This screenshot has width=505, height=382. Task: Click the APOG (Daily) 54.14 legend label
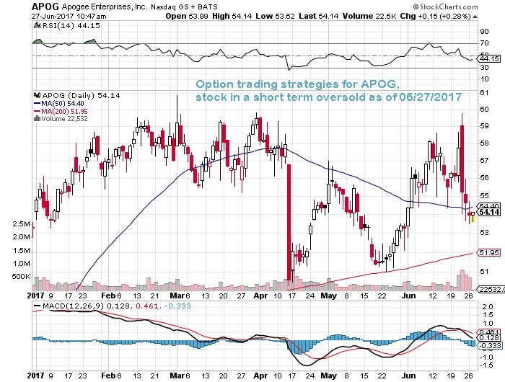point(81,96)
